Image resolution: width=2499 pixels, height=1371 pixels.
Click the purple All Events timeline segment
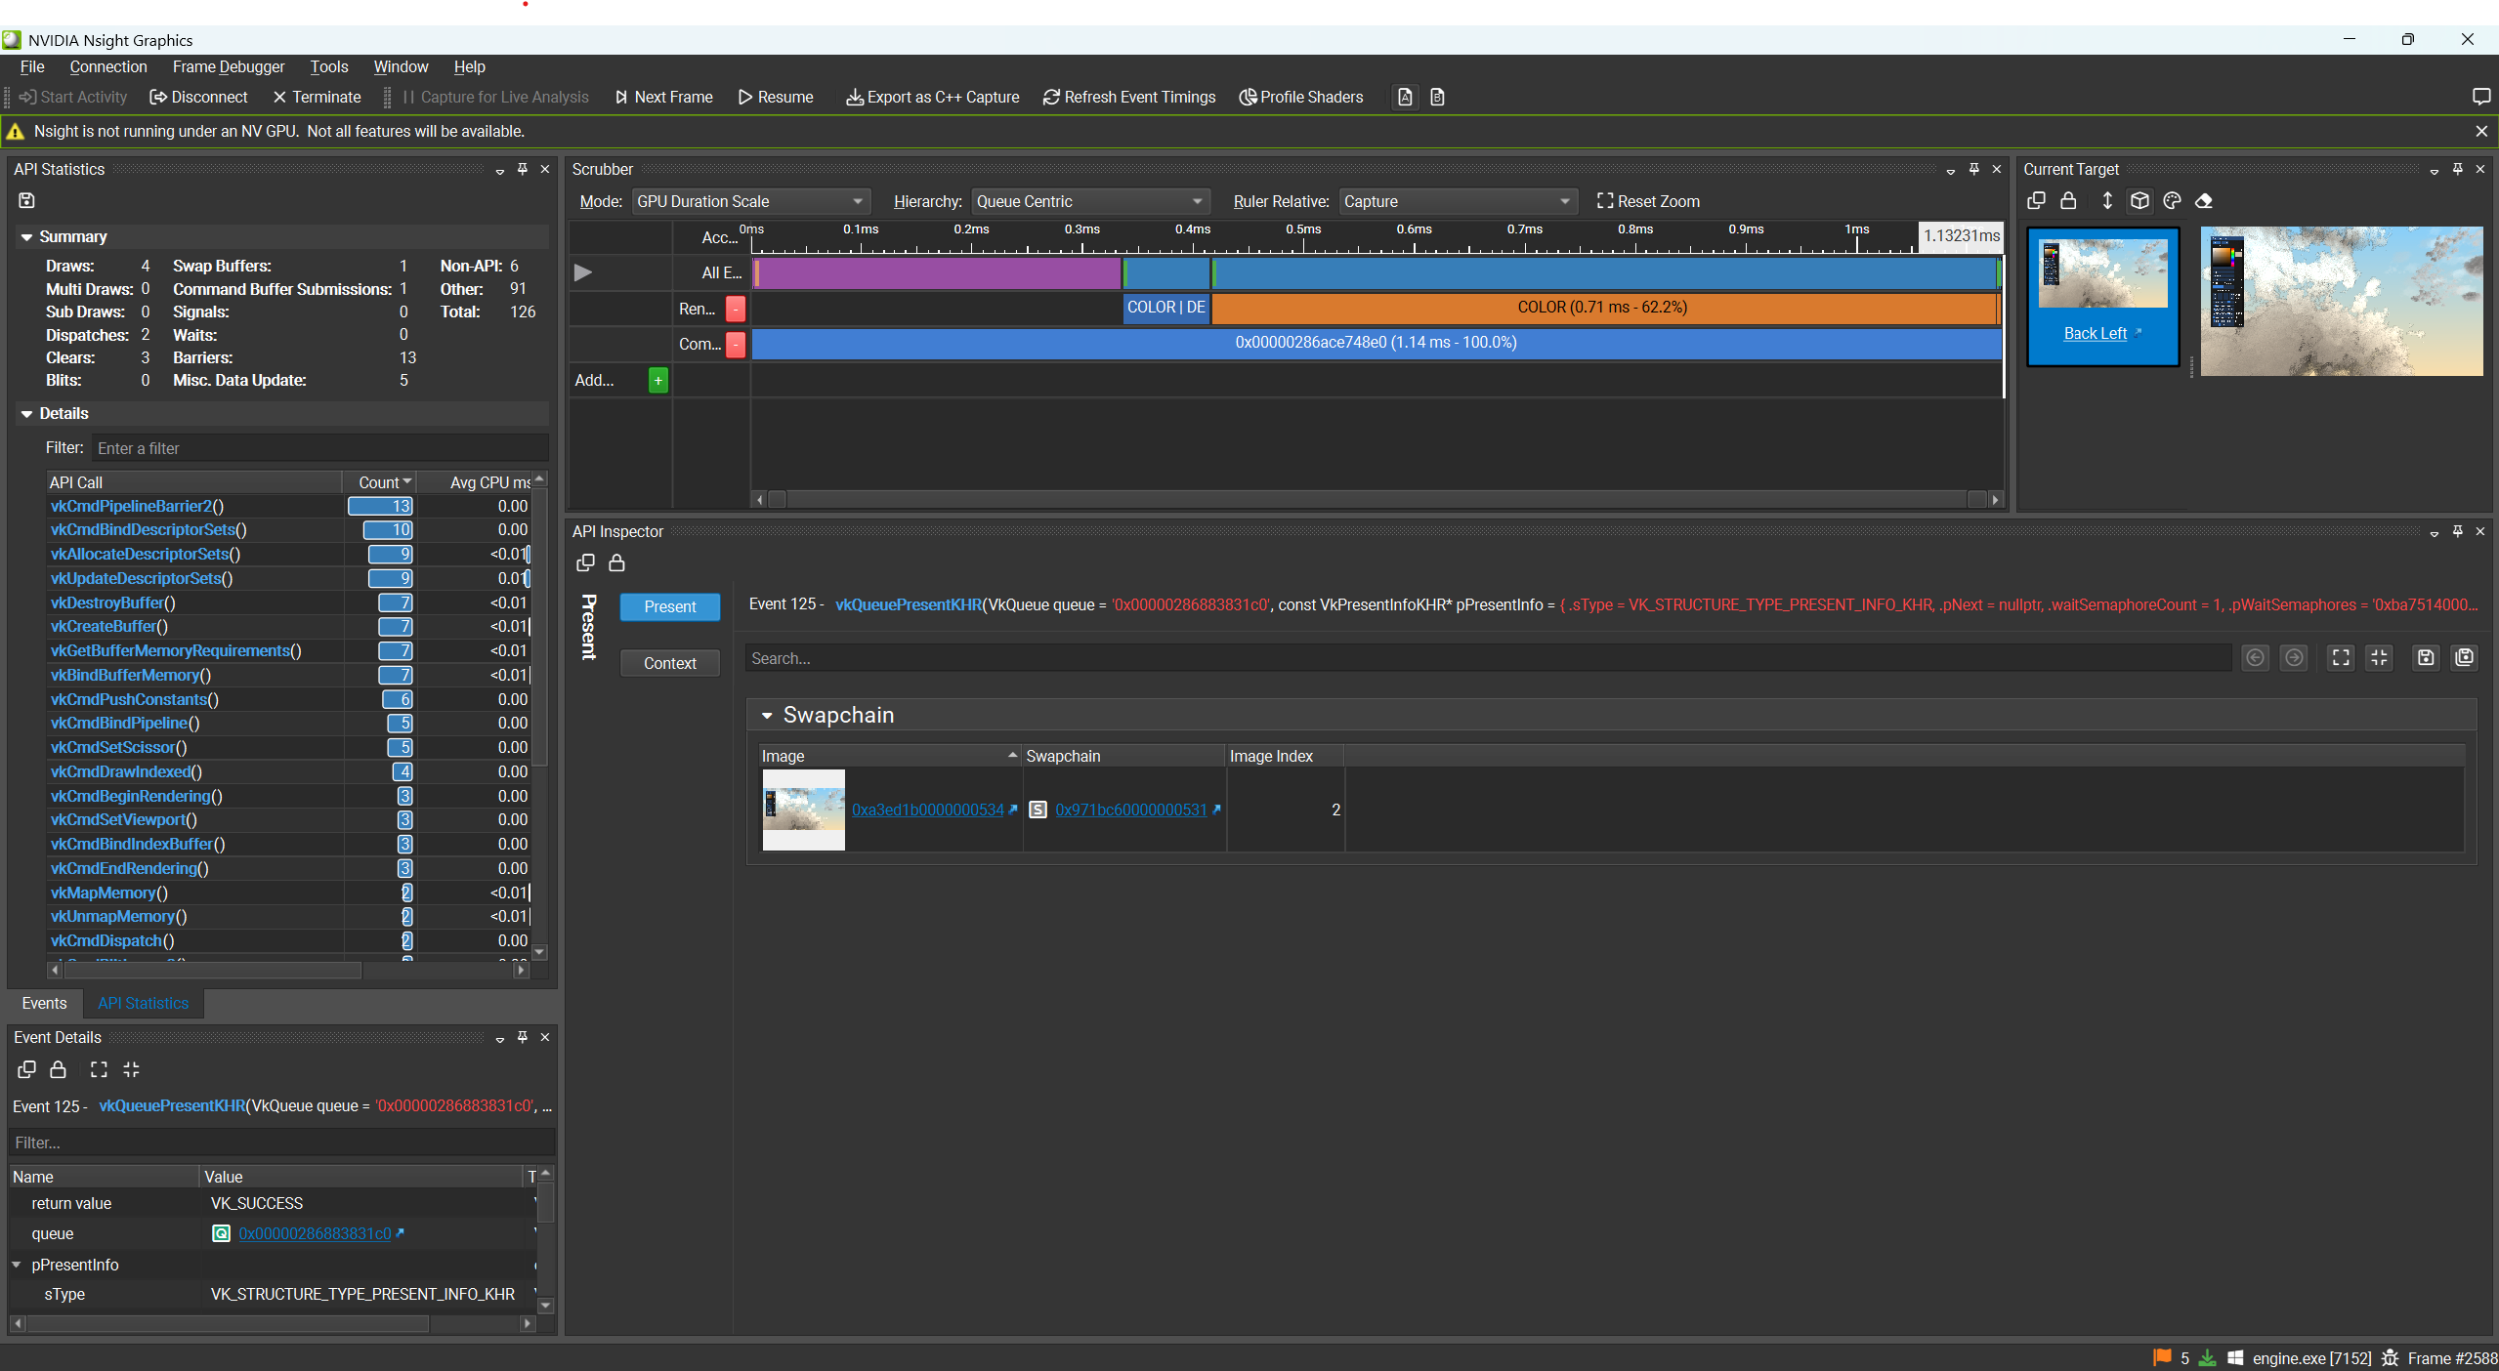[x=938, y=272]
